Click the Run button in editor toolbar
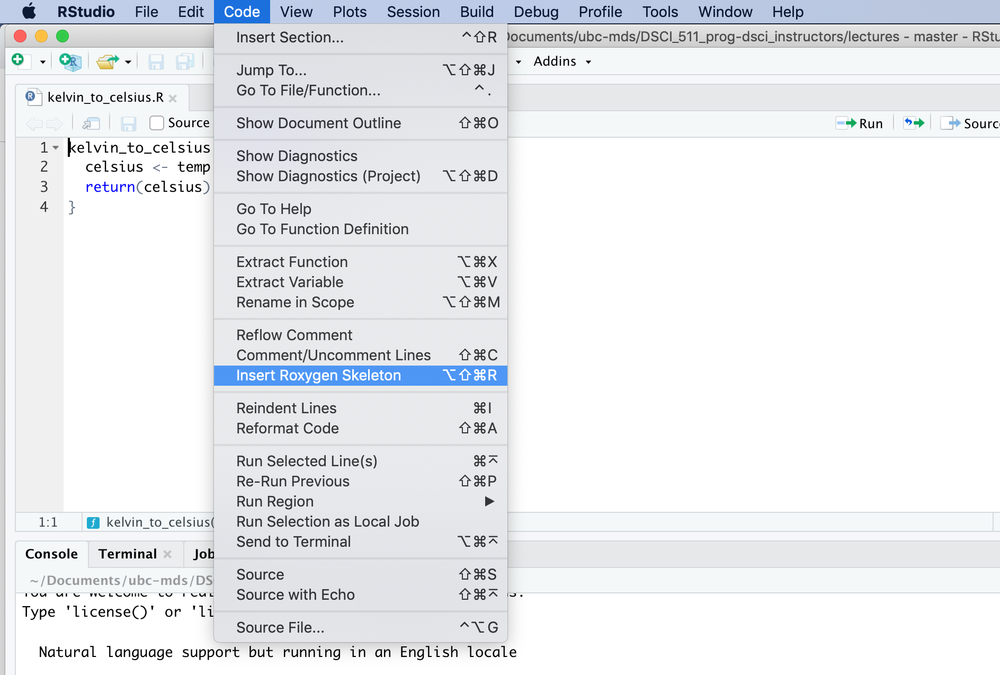 click(860, 123)
